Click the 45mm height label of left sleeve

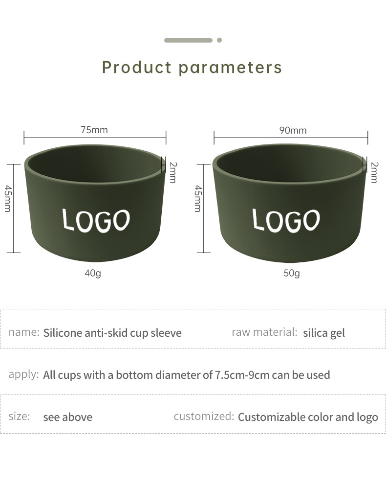coord(8,198)
